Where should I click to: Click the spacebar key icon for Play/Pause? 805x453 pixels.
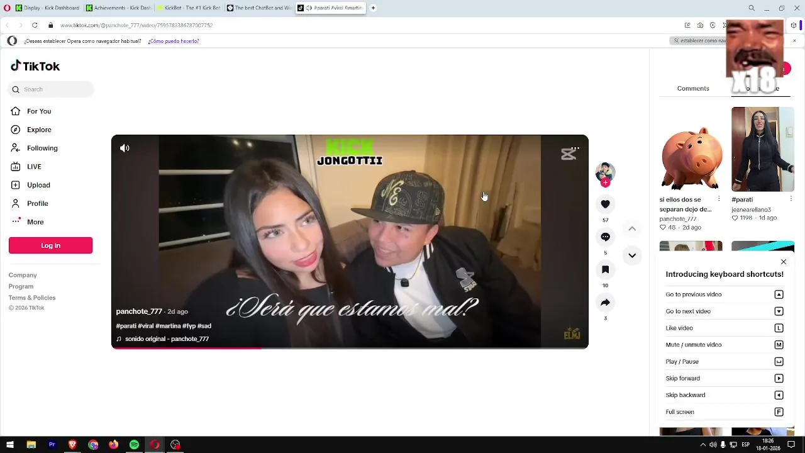[779, 362]
